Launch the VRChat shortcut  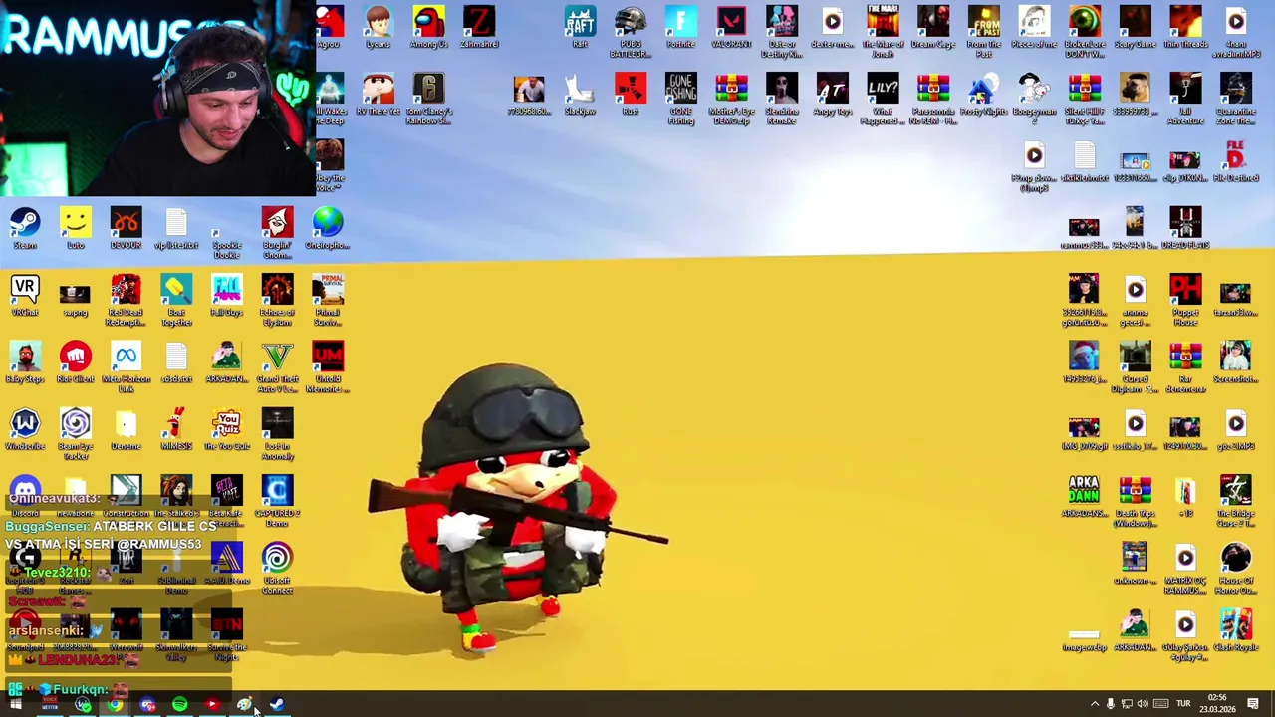pos(25,296)
